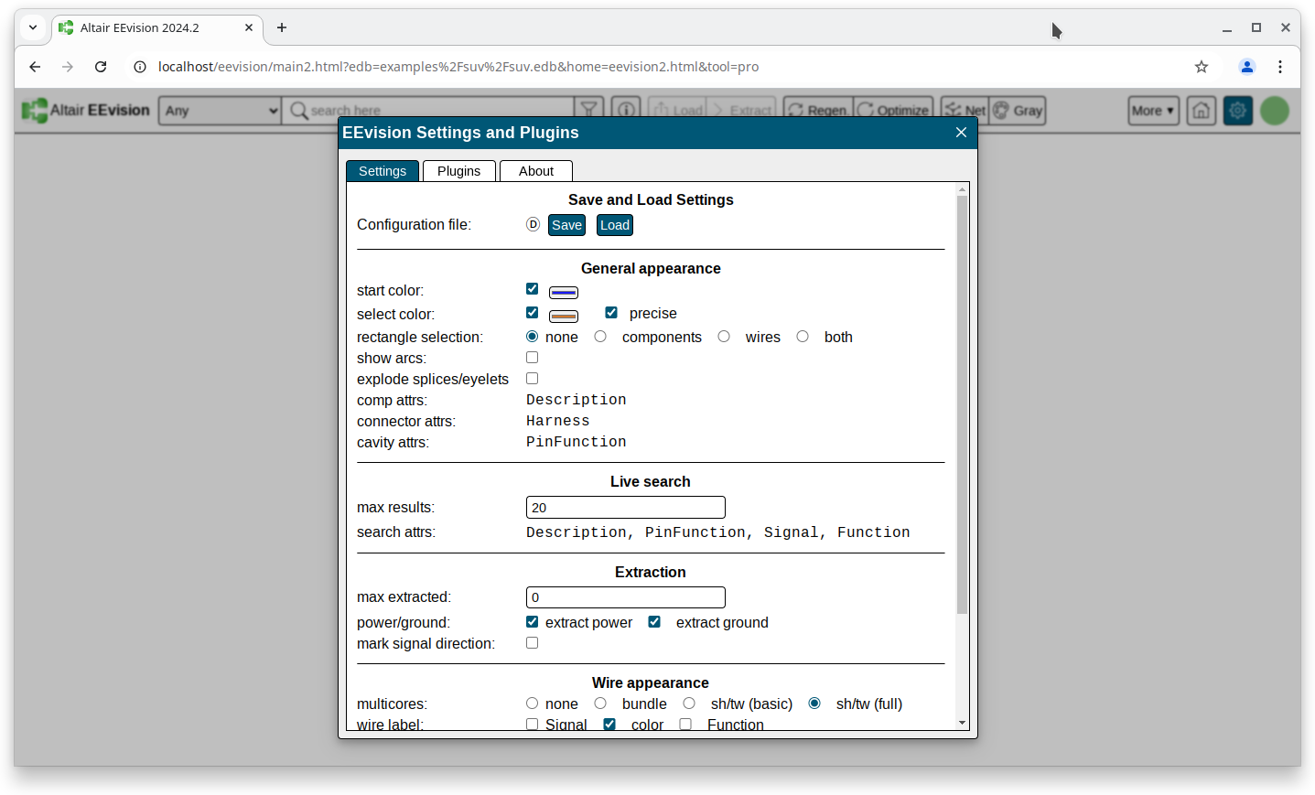The height and width of the screenshot is (795, 1315).
Task: Open the select color swatch picker
Action: point(564,317)
